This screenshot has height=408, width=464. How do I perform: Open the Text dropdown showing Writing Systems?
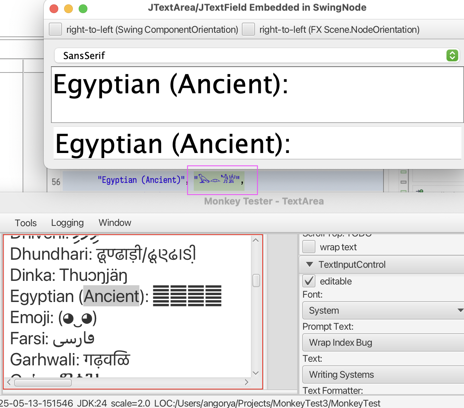(382, 374)
